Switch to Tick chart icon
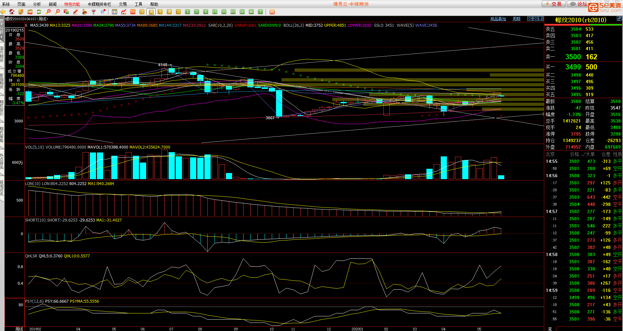The width and height of the screenshot is (623, 331). pyautogui.click(x=133, y=12)
